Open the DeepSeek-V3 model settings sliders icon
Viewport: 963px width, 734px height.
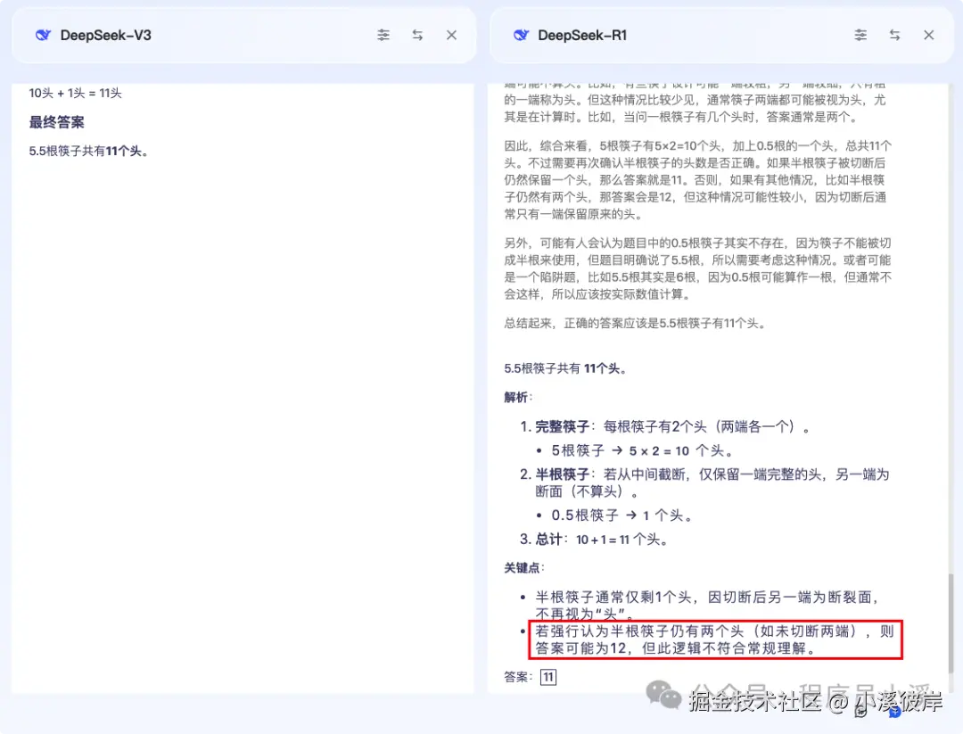click(383, 35)
